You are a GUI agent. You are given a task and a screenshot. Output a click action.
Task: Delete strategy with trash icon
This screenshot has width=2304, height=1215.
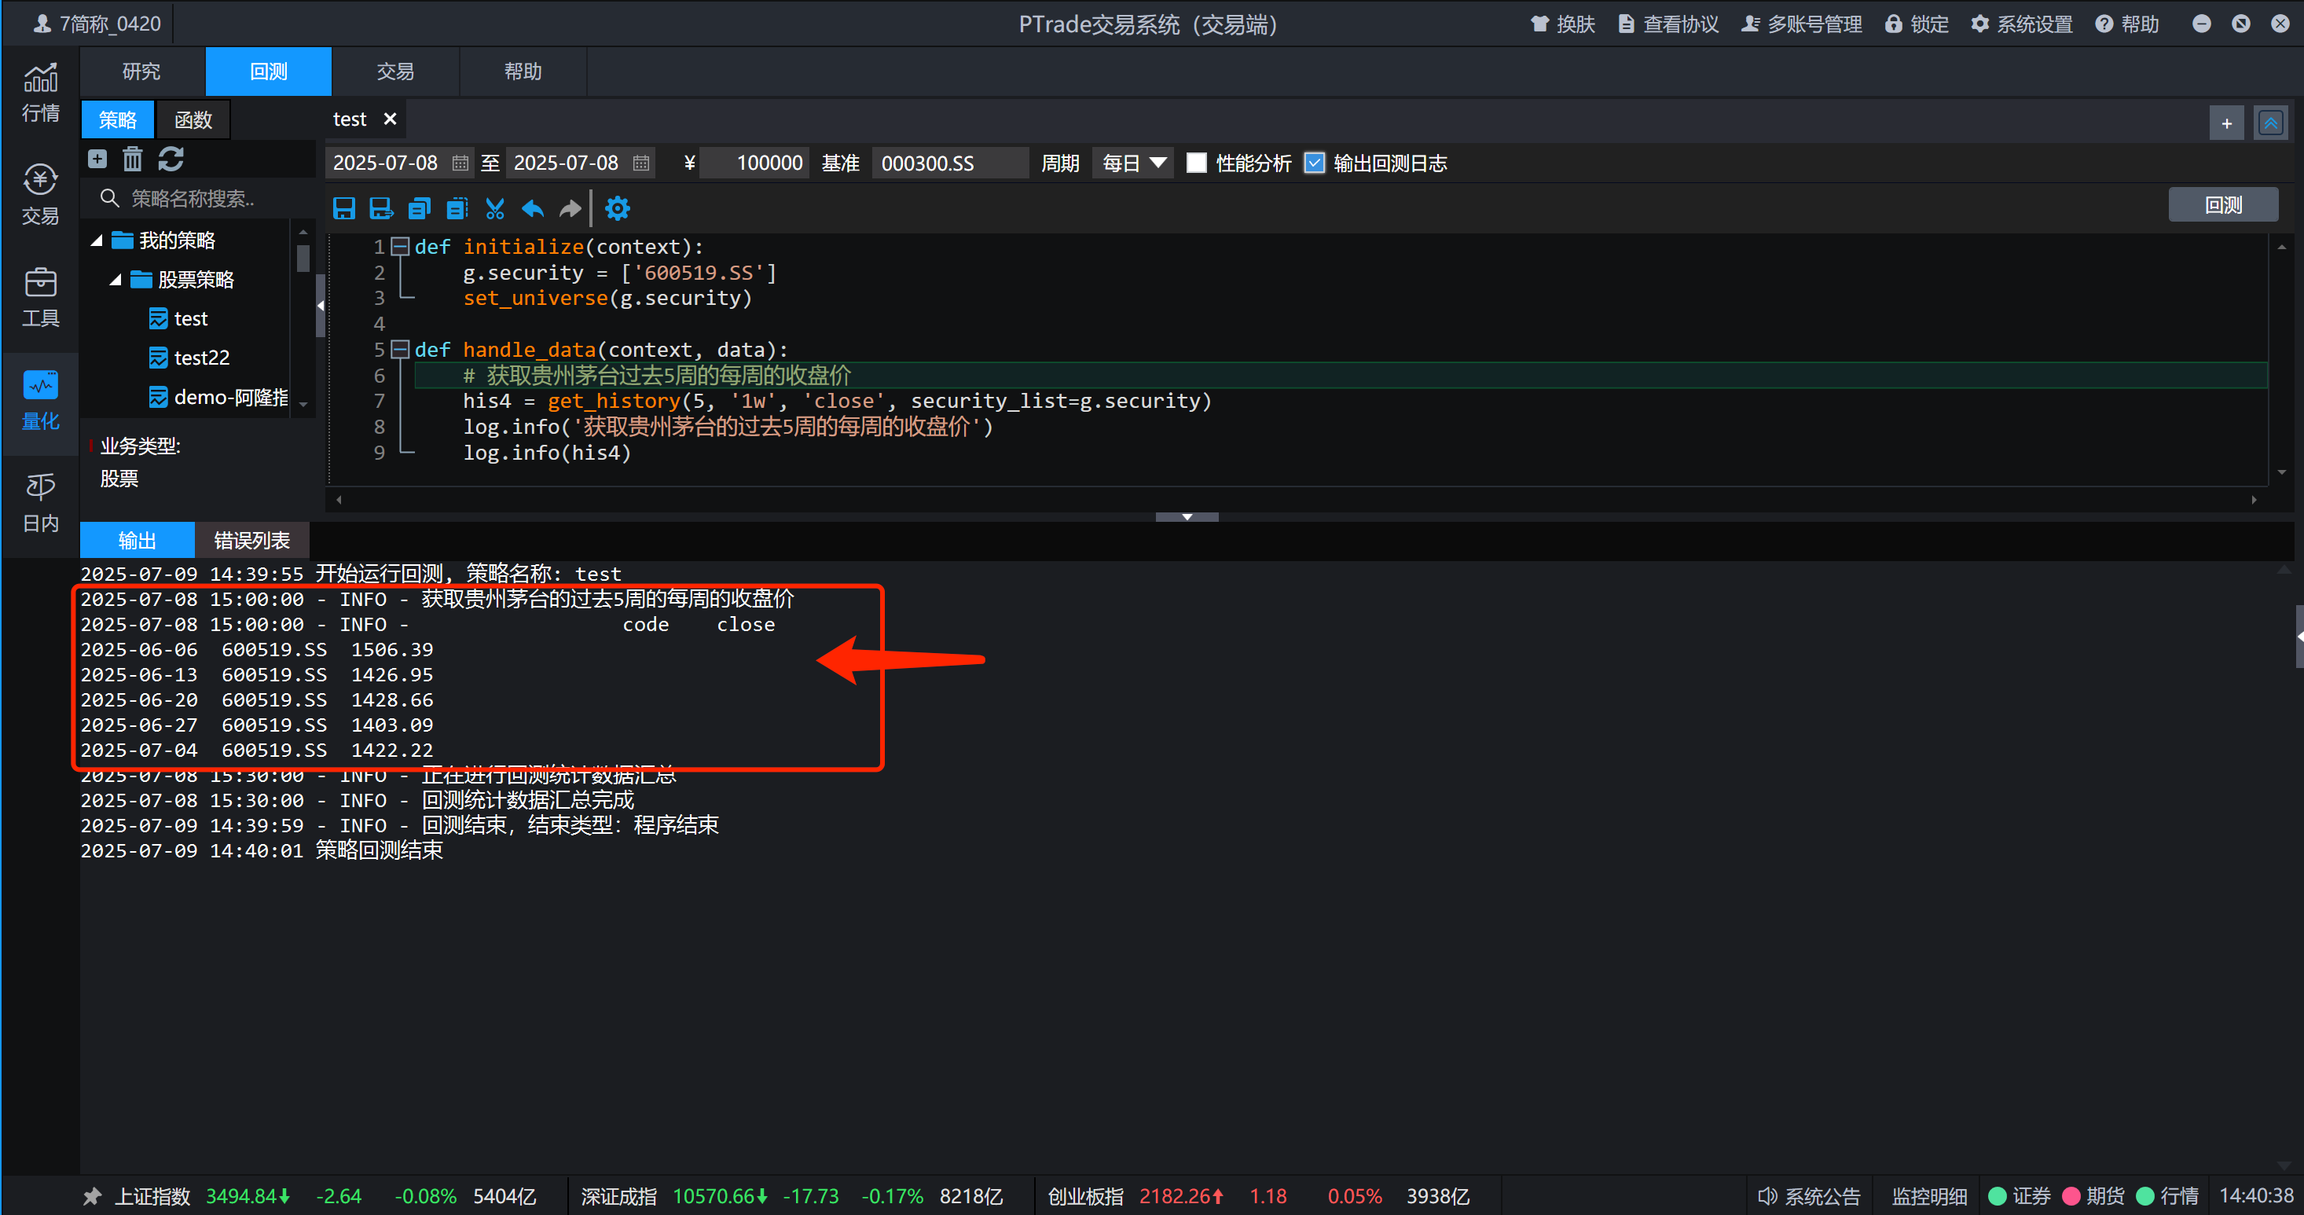click(132, 160)
